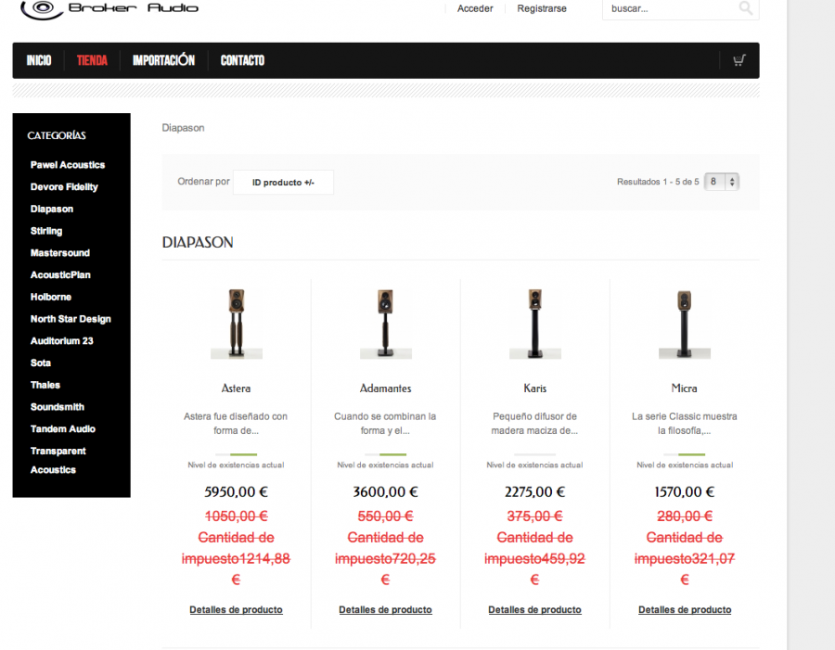Click the struck-through 375,00 € price

coord(534,516)
